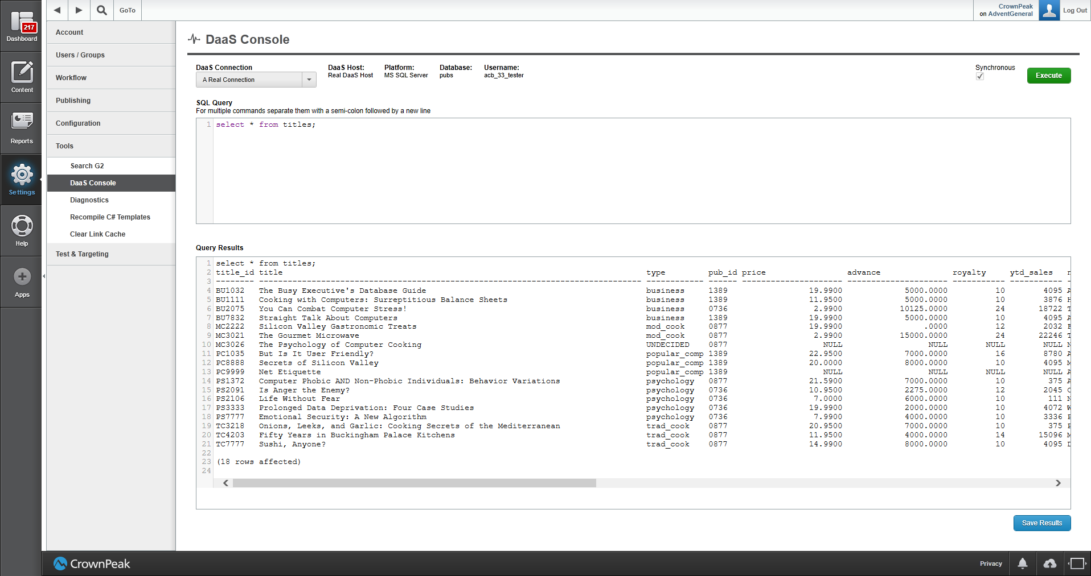Open the Help lifebuoy icon
Image resolution: width=1091 pixels, height=576 pixels.
click(x=22, y=231)
